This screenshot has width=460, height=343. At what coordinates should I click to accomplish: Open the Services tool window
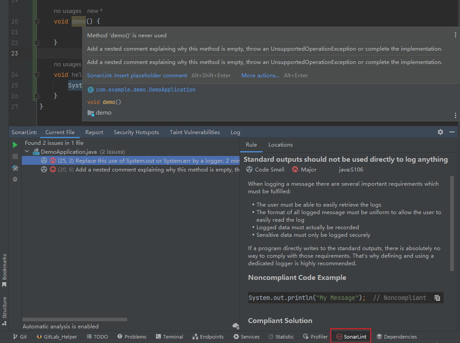pyautogui.click(x=246, y=336)
